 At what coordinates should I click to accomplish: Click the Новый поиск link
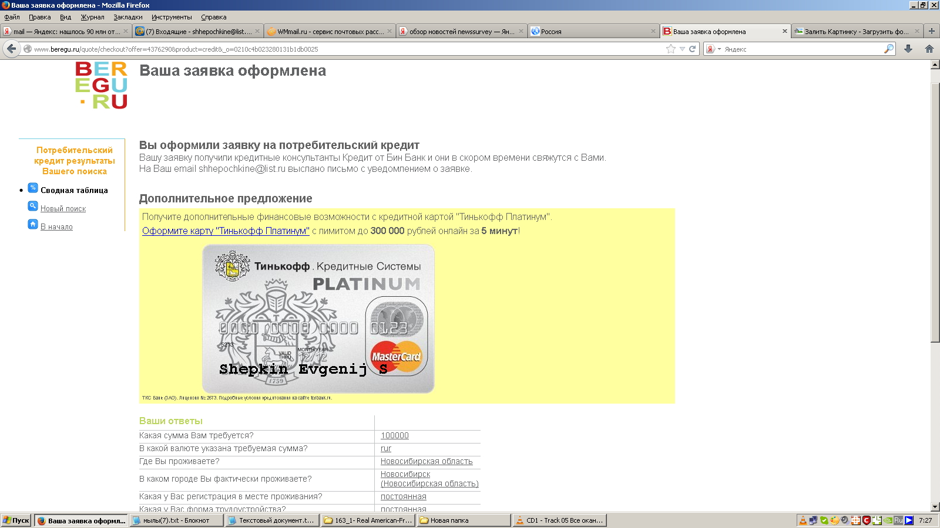(x=63, y=208)
